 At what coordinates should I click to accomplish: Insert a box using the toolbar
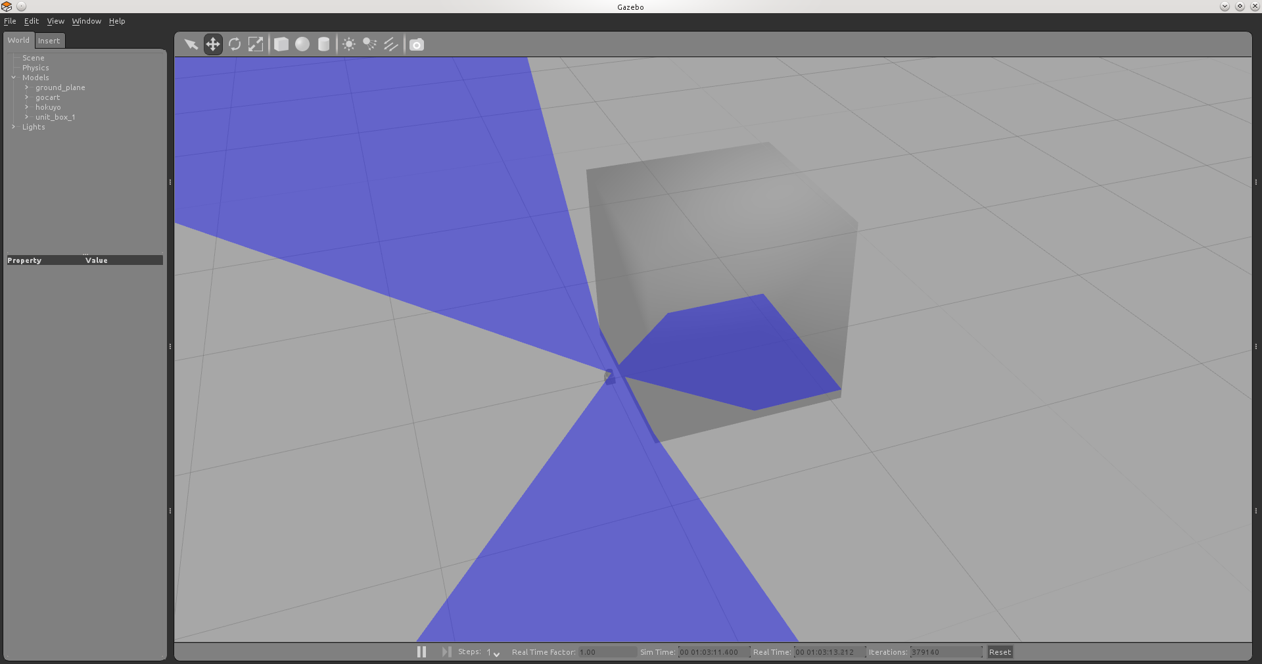(x=281, y=44)
